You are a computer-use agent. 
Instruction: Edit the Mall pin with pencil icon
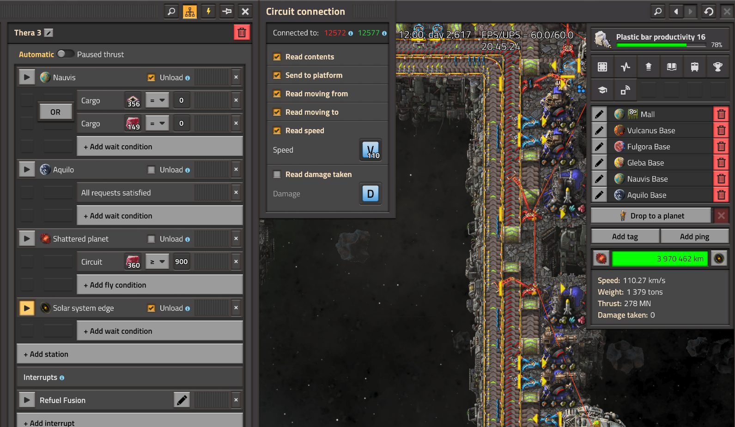[599, 114]
